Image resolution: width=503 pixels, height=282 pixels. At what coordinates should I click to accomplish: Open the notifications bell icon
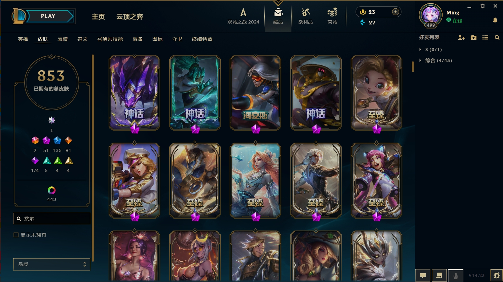pos(495,20)
